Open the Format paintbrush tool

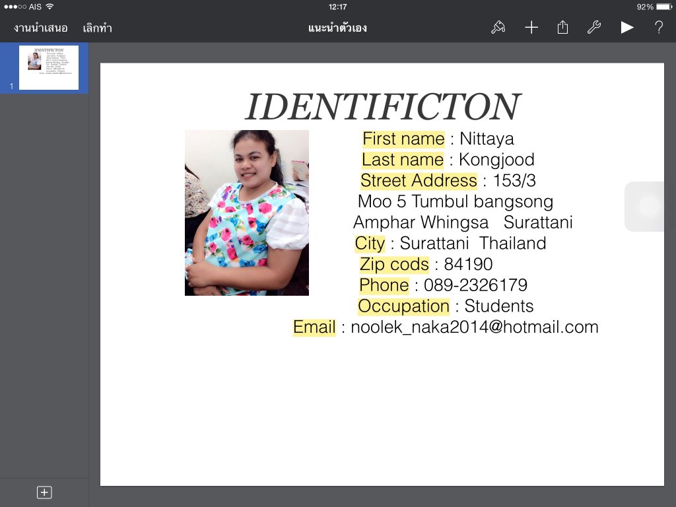[x=498, y=27]
